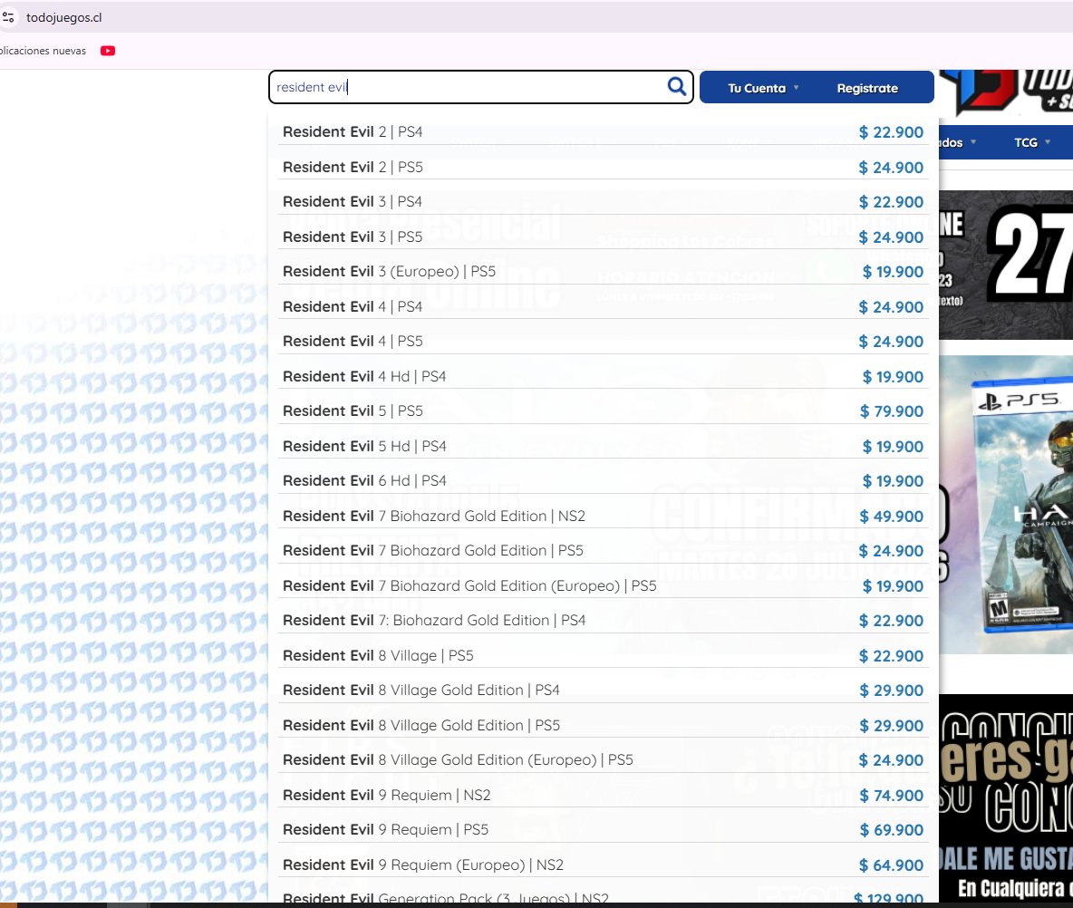The image size is (1073, 908).
Task: Click the TodoJuegos logo
Action: [1006, 92]
